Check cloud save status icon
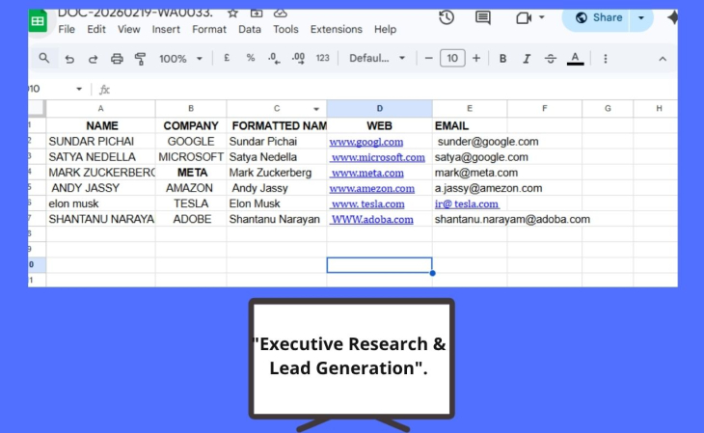 pos(281,14)
